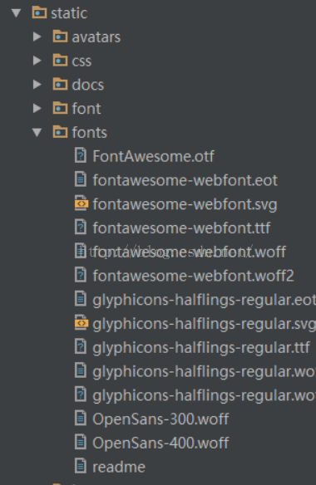Viewport: 316px width, 485px height.
Task: Select the docs folder name
Action: [x=87, y=85]
